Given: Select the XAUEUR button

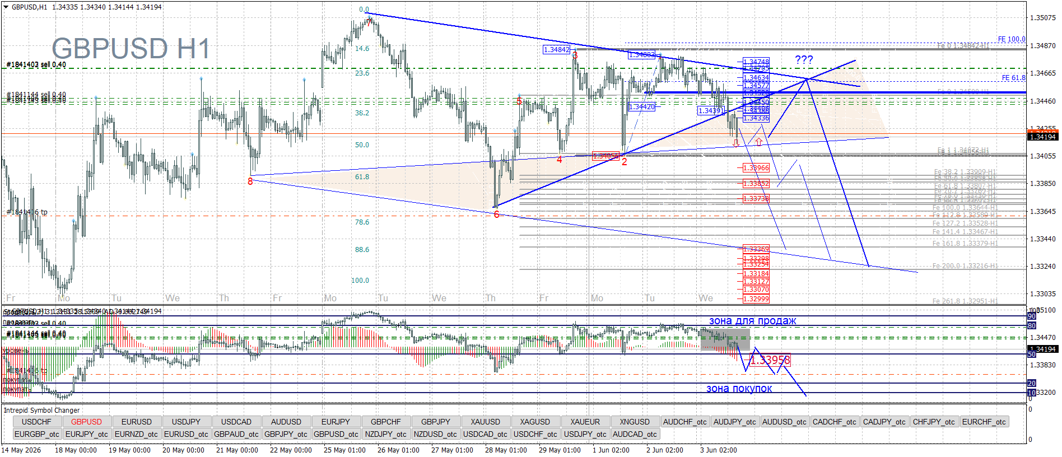Looking at the screenshot, I should 585,422.
